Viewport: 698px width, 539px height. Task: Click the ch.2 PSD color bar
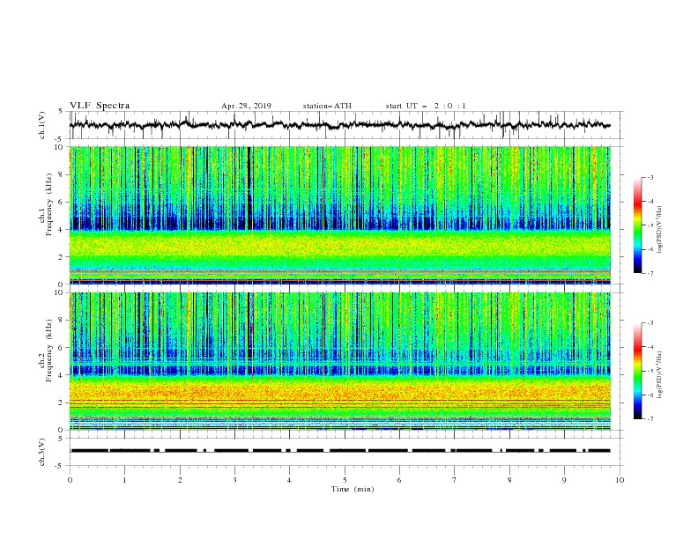[638, 371]
